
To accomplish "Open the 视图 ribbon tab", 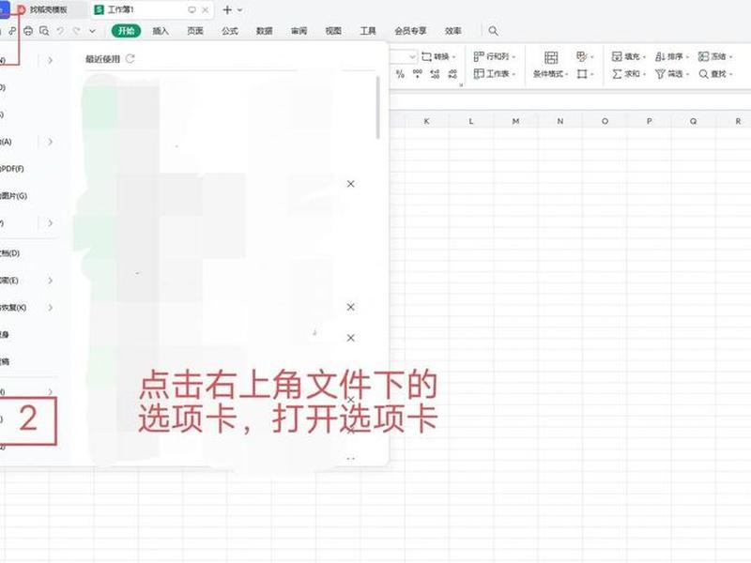I will click(x=333, y=31).
